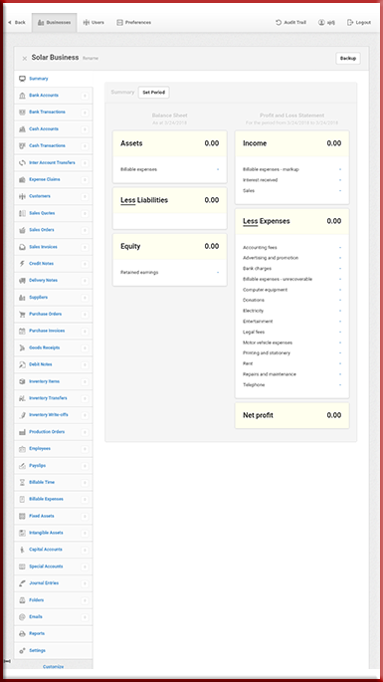The height and width of the screenshot is (682, 383).
Task: Click the Motor vehicle expenses row
Action: [291, 342]
